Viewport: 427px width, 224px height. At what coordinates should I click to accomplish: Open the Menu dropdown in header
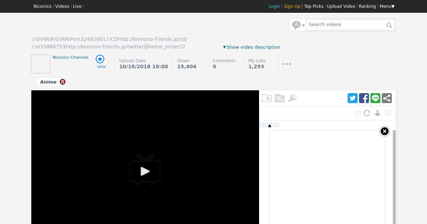[387, 6]
